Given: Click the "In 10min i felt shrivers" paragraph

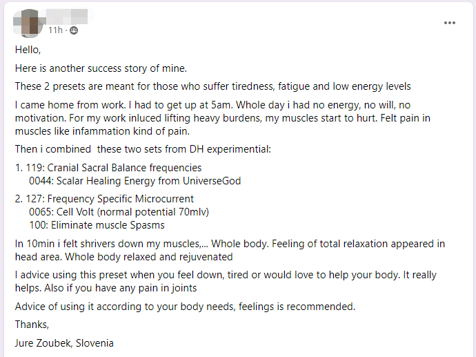Looking at the screenshot, I should tap(230, 250).
